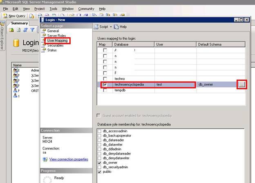Click the New Query toolbar button
Screen dimensions: 255x183
click(x=14, y=16)
